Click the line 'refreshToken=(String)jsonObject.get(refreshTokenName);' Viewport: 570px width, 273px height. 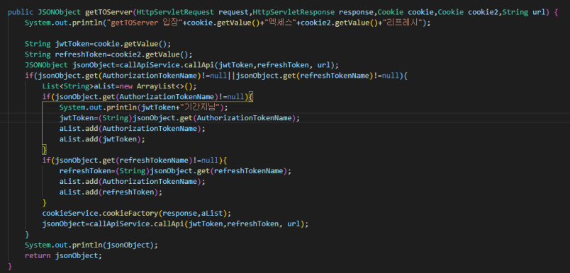pyautogui.click(x=175, y=170)
